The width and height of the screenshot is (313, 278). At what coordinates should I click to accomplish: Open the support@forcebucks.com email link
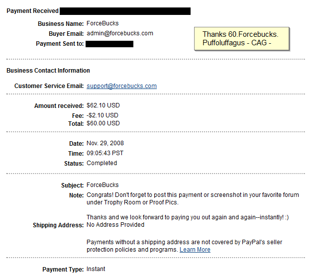(x=121, y=86)
